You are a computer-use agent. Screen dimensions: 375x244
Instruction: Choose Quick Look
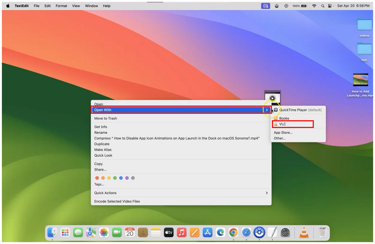[181, 155]
